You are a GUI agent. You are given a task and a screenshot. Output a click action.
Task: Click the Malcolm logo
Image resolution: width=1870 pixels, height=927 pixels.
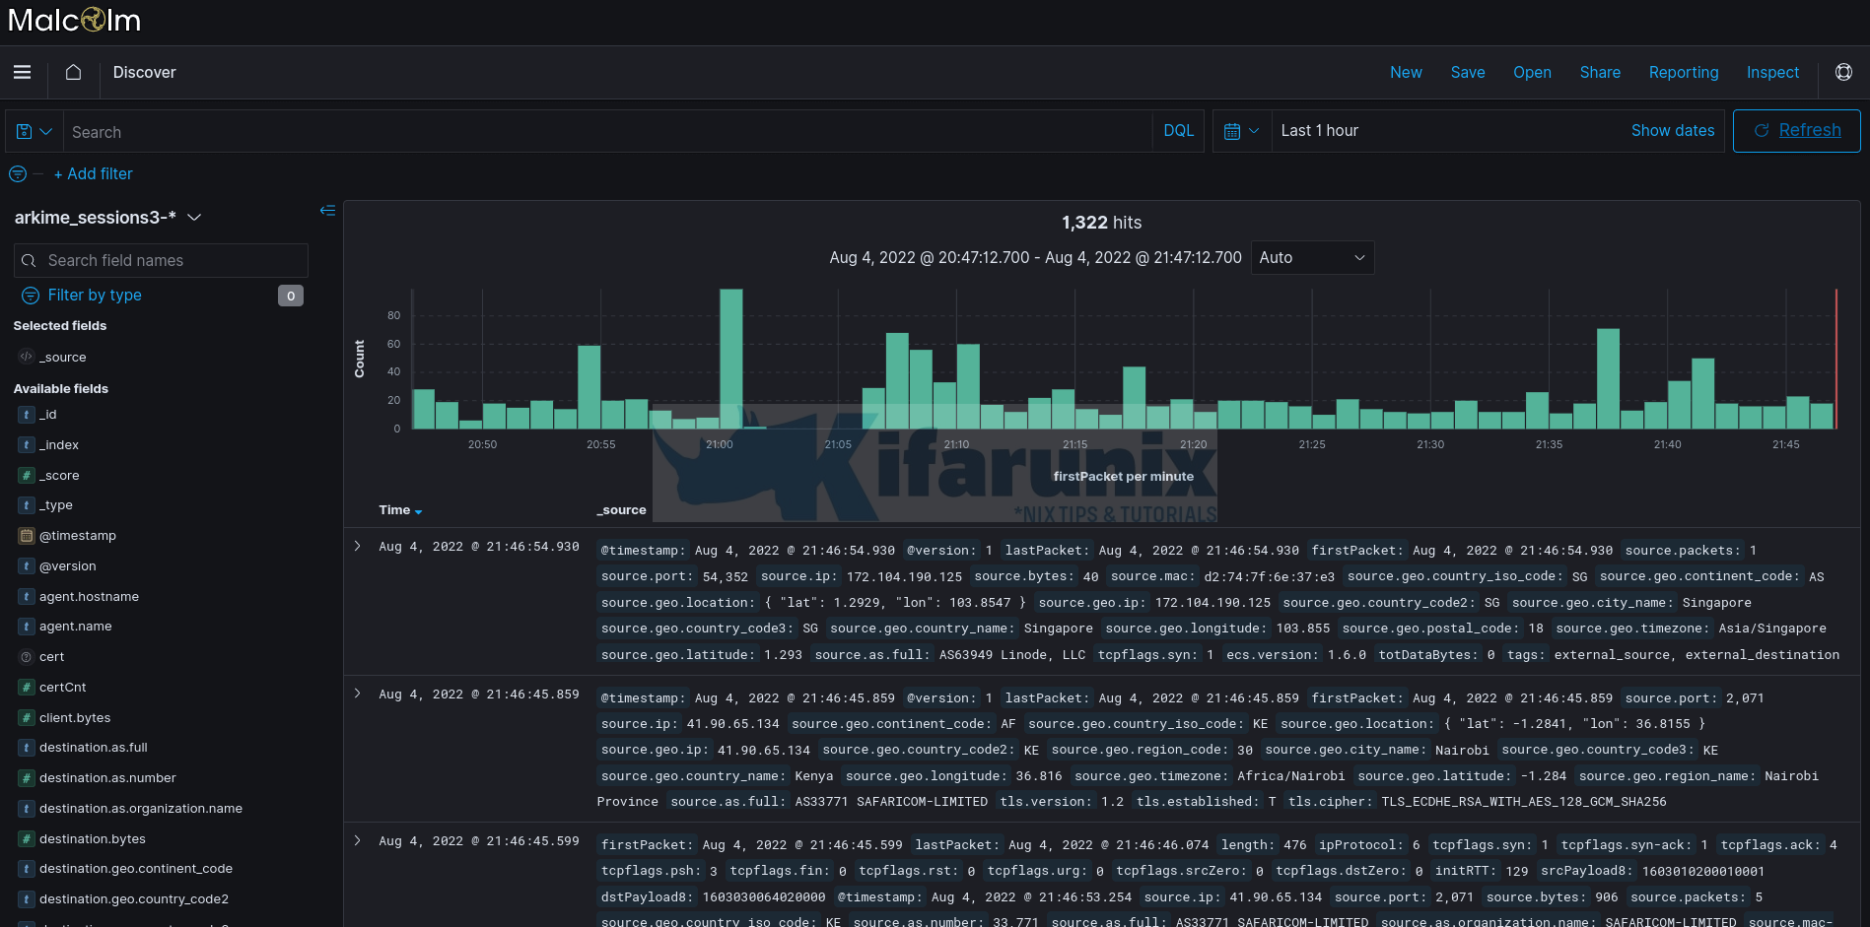pyautogui.click(x=75, y=20)
